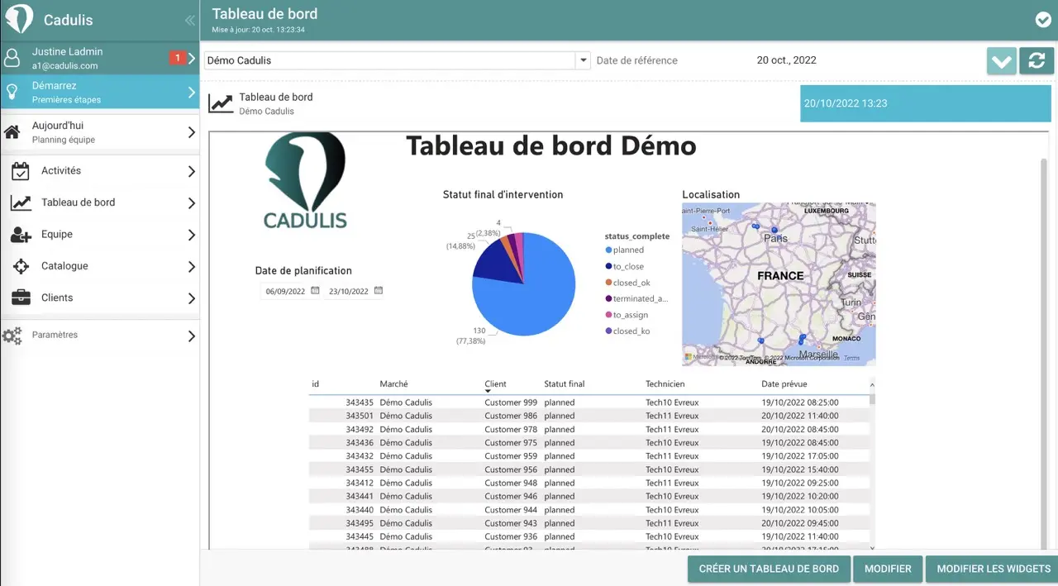Click the red notification badge
1058x586 pixels.
pyautogui.click(x=176, y=58)
